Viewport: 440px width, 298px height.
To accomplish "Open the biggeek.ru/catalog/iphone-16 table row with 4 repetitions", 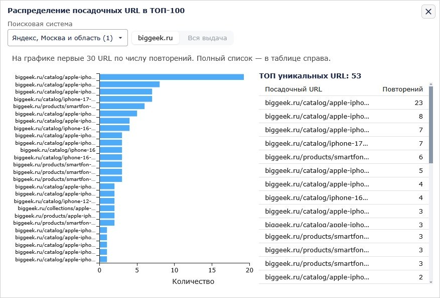I will pos(344,197).
